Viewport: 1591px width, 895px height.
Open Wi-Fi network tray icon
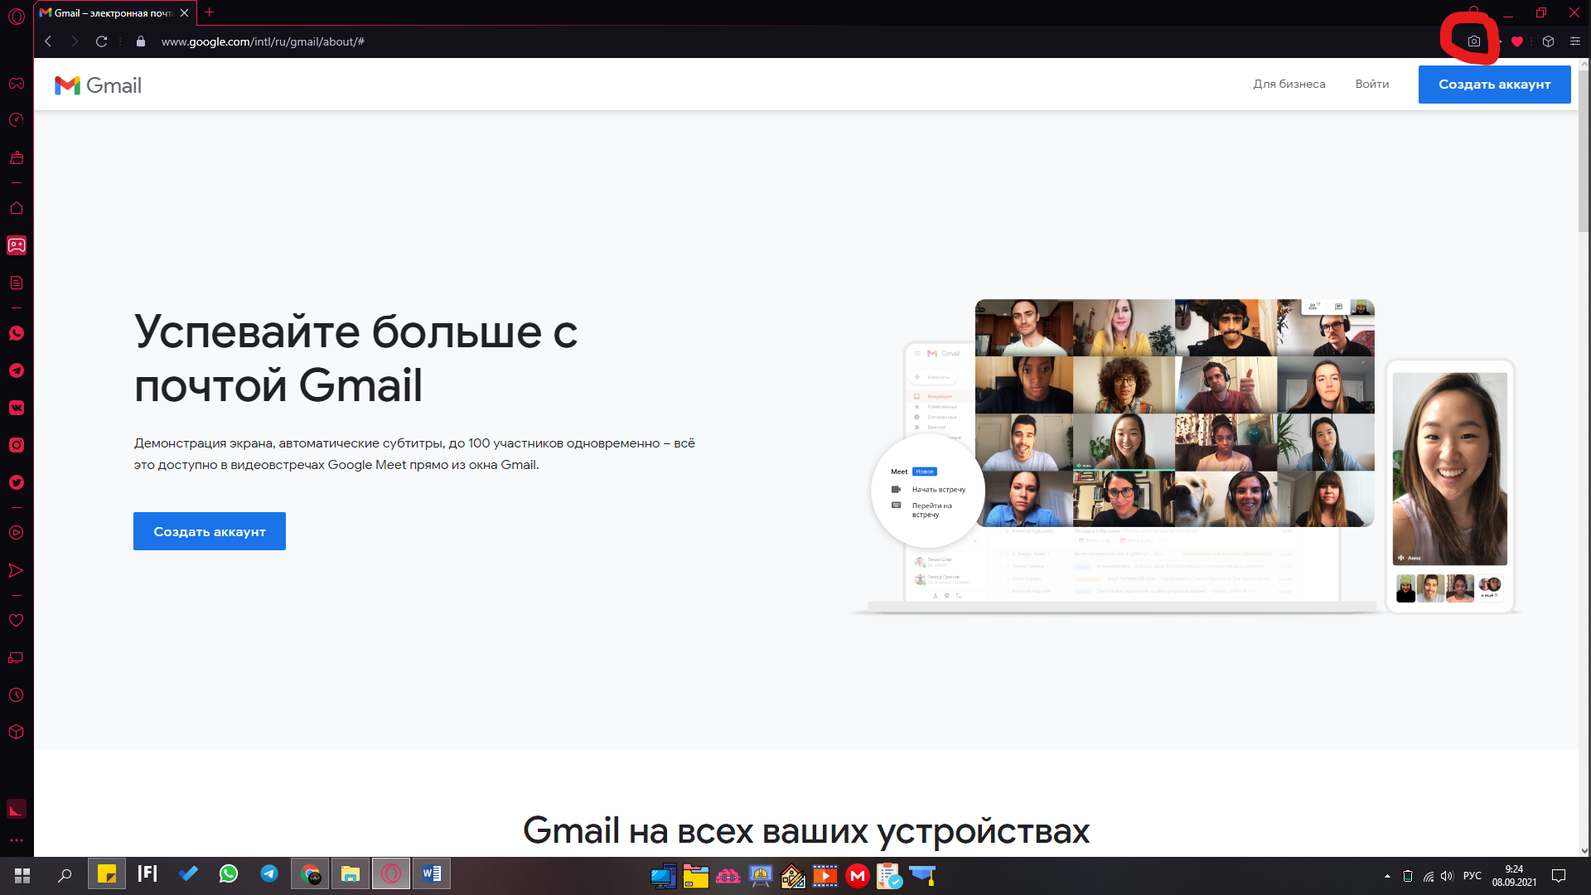(1428, 876)
